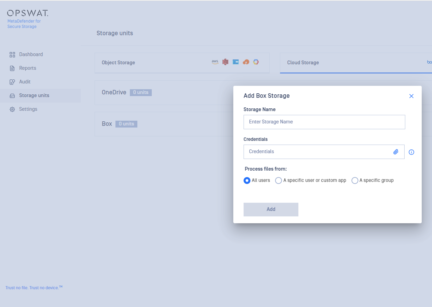This screenshot has height=307, width=432.
Task: Click the blue Azure storage icon
Action: click(x=235, y=62)
